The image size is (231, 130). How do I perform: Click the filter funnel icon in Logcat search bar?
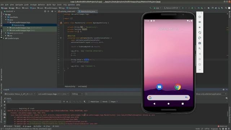[x=84, y=102]
